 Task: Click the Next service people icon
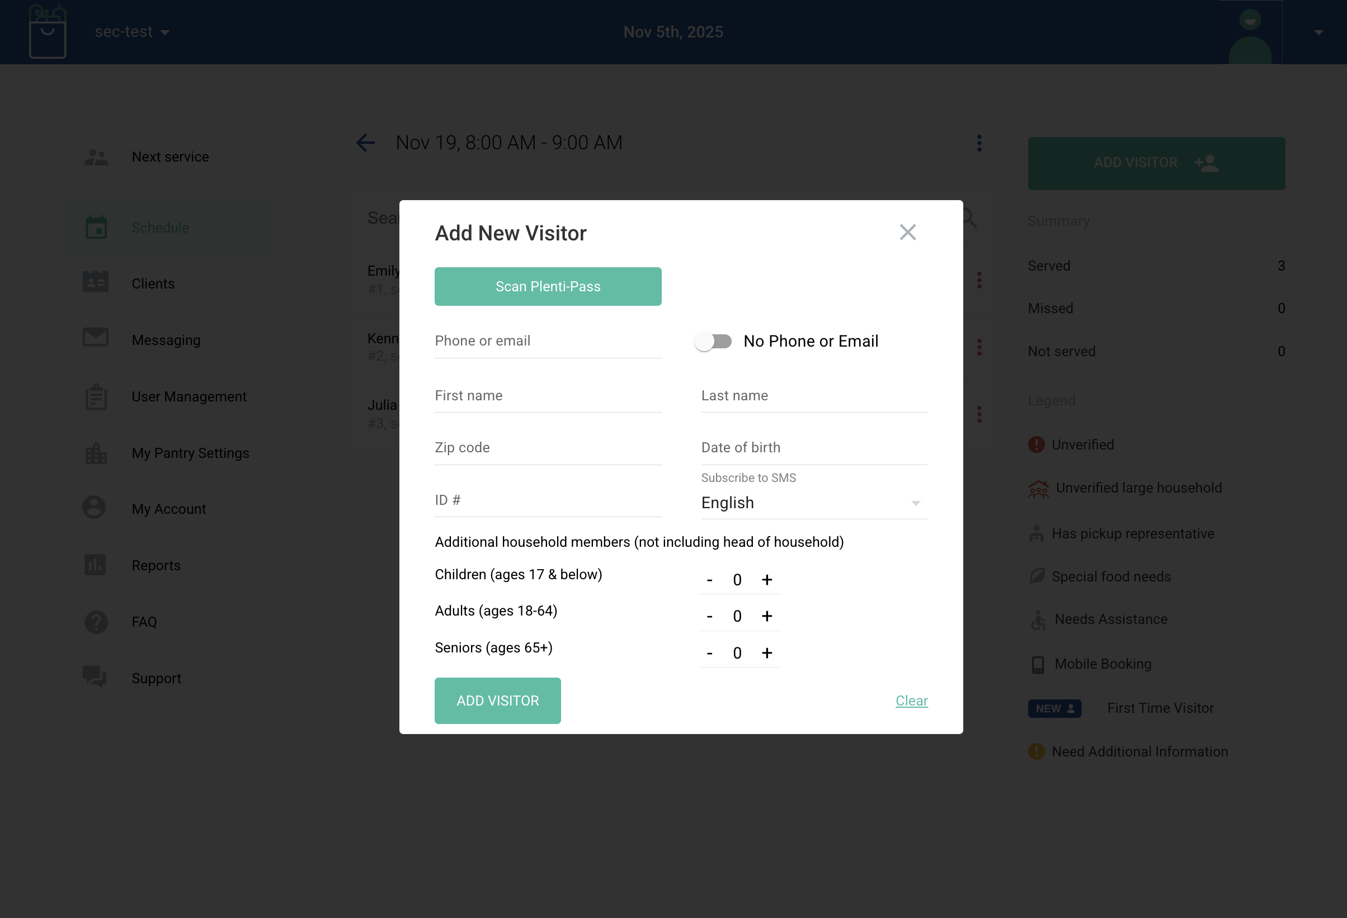pos(96,157)
